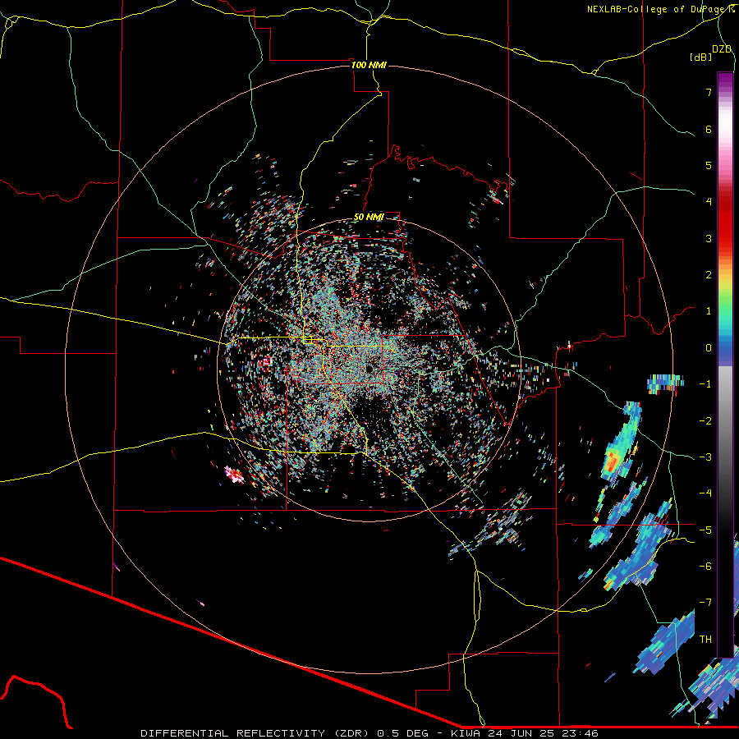
Task: Click the -4 tick label on color scale
Action: [705, 493]
